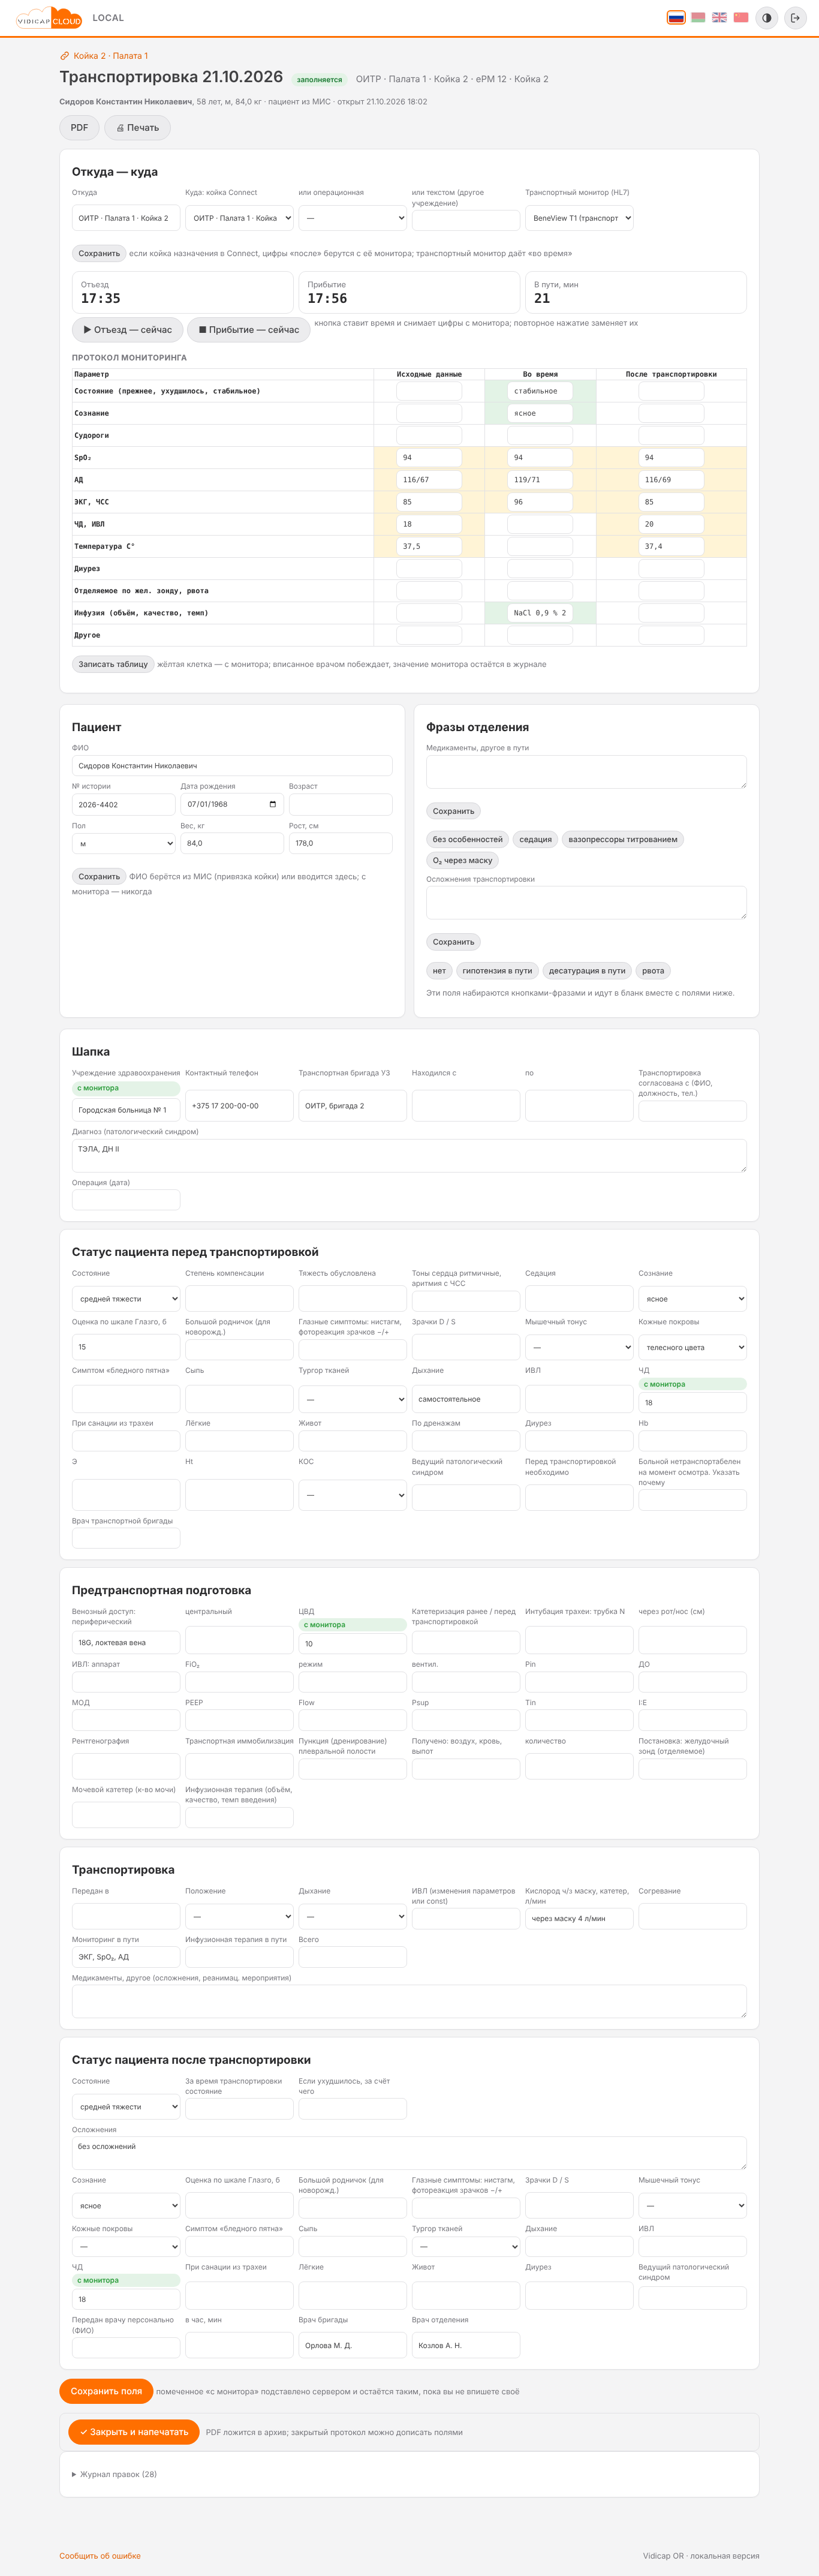Click the Врач бригады field 'Орлова М. Д.'

click(352, 2345)
